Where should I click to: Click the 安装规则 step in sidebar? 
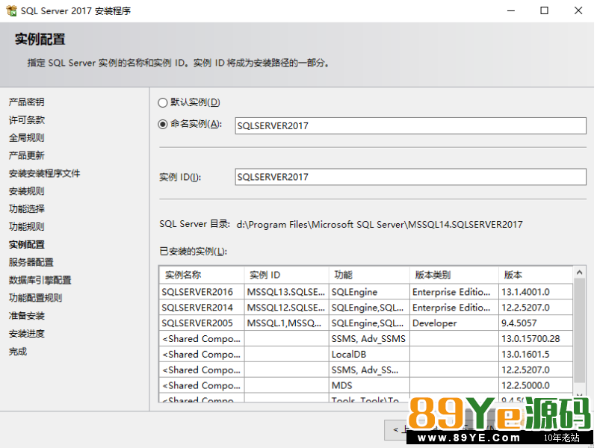[x=27, y=191]
